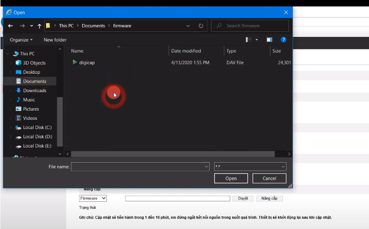Click New folder in the toolbar
Image resolution: width=369 pixels, height=229 pixels.
click(x=55, y=40)
